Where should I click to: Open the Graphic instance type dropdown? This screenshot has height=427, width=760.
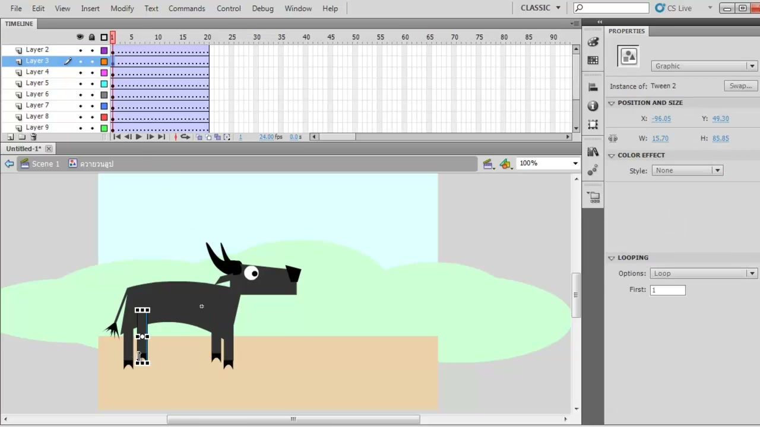coord(704,66)
